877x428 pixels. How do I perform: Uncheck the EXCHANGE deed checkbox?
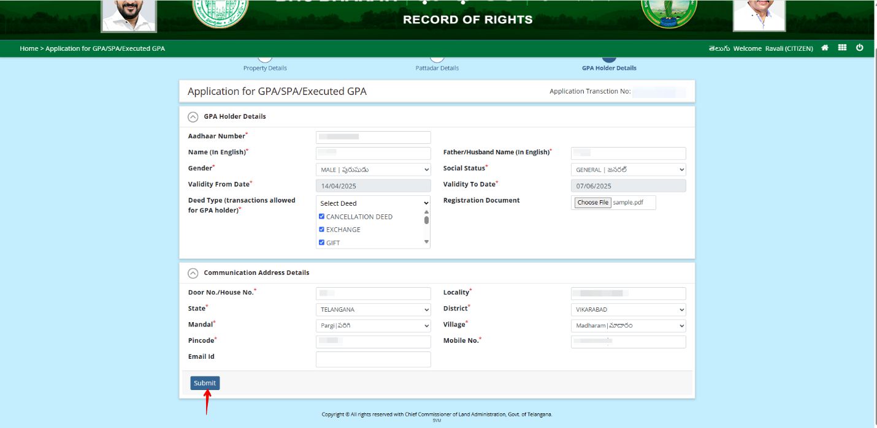321,229
